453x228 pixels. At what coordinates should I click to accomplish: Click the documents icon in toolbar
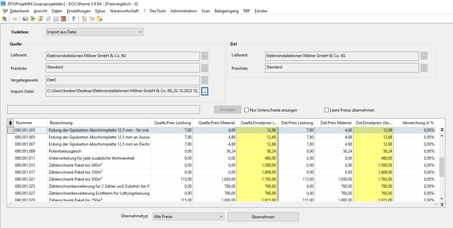click(56, 19)
